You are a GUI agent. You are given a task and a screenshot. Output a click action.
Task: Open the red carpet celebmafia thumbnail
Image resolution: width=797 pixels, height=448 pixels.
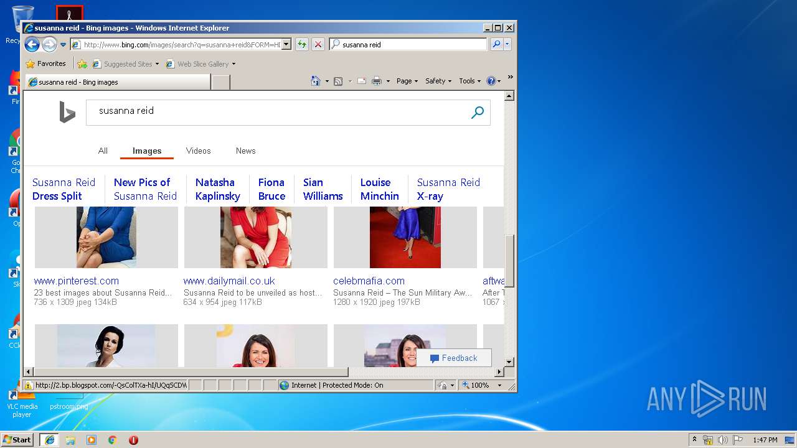405,238
